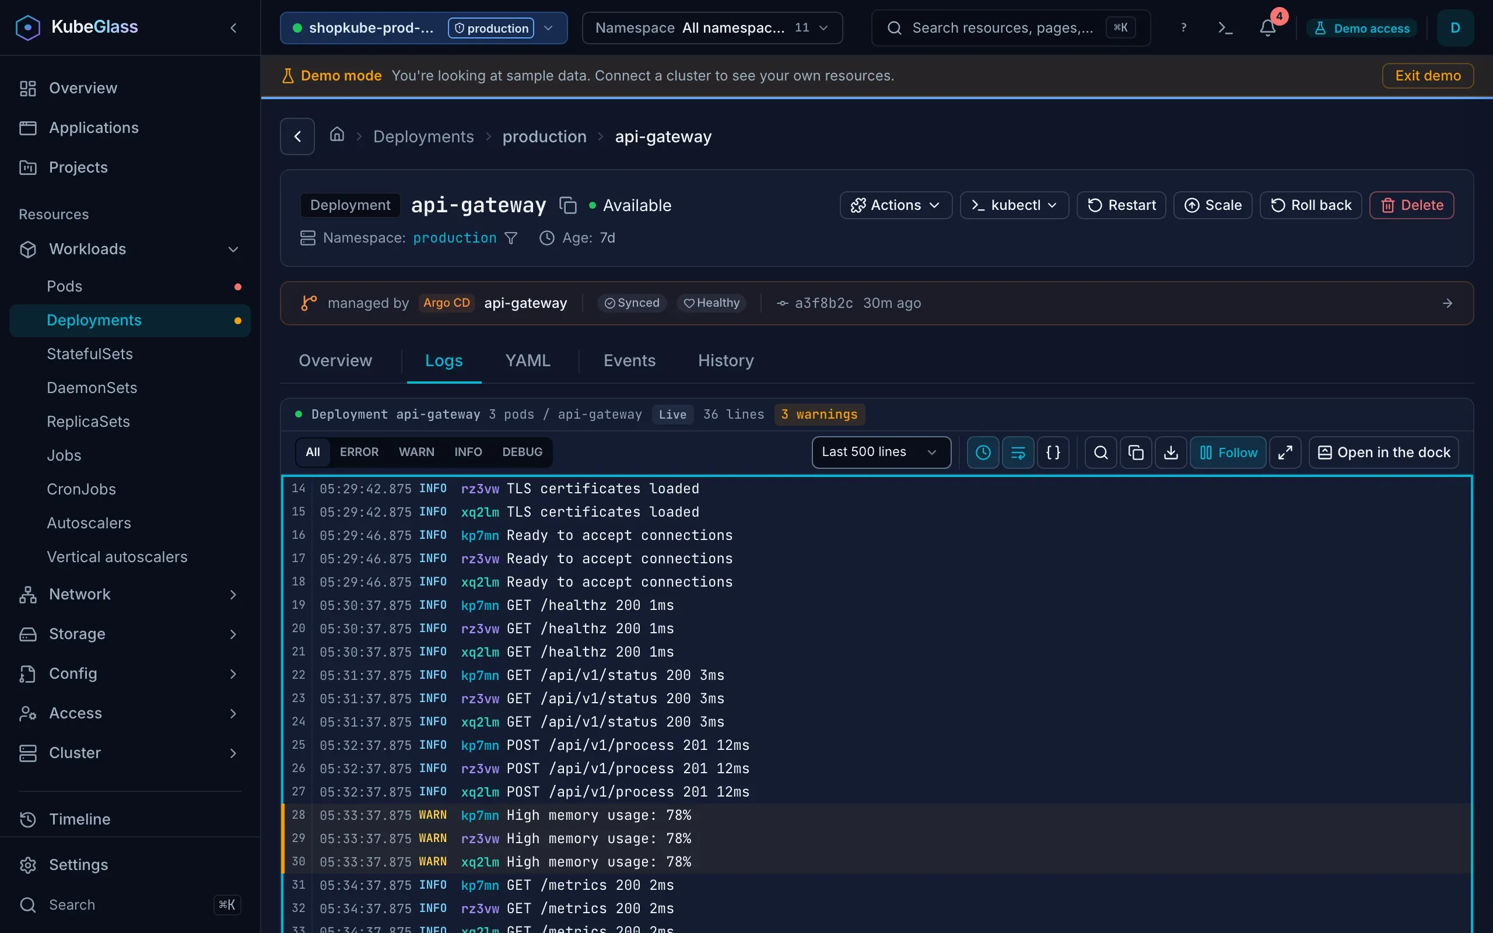Switch to the Overview tab
This screenshot has width=1493, height=933.
pos(335,360)
